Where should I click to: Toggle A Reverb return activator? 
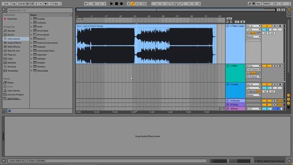(x=266, y=101)
